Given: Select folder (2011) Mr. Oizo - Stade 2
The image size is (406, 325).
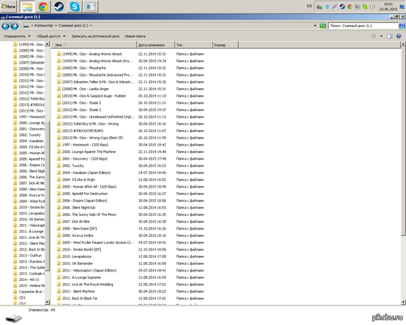Looking at the screenshot, I should click(x=78, y=103).
